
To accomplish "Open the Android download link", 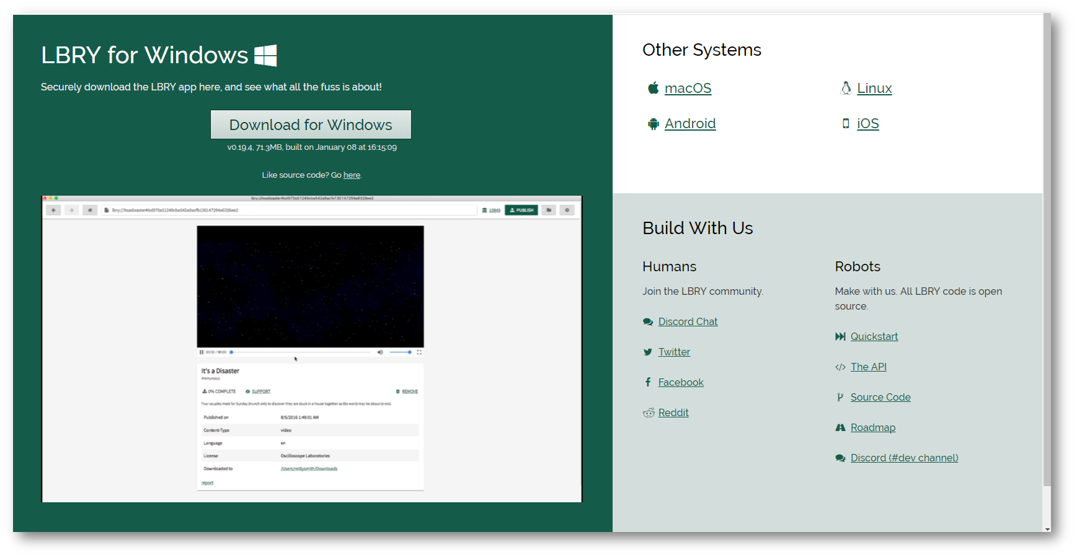I will (690, 123).
